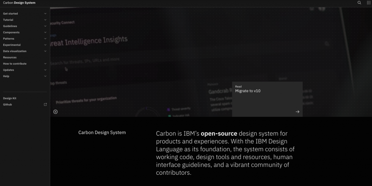Image resolution: width=372 pixels, height=186 pixels.
Task: Expand the How to contribute chevron
Action: point(45,64)
